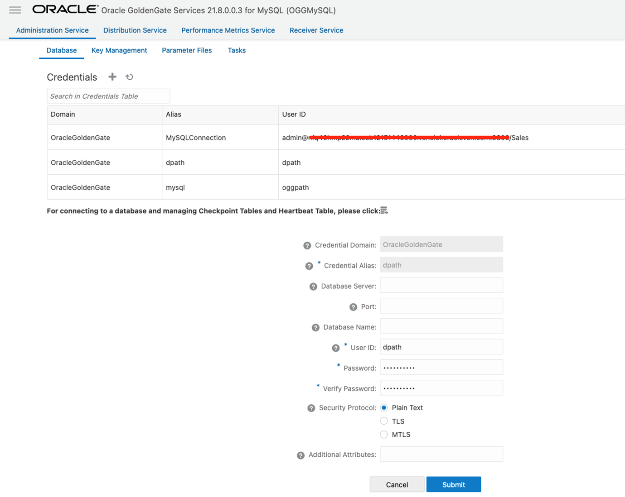
Task: Switch to the Key Management tab
Action: coord(119,50)
